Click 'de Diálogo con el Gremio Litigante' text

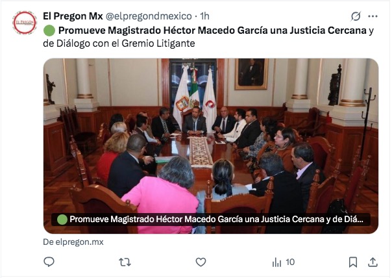119,44
